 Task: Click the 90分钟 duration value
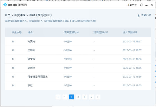pos(68,77)
